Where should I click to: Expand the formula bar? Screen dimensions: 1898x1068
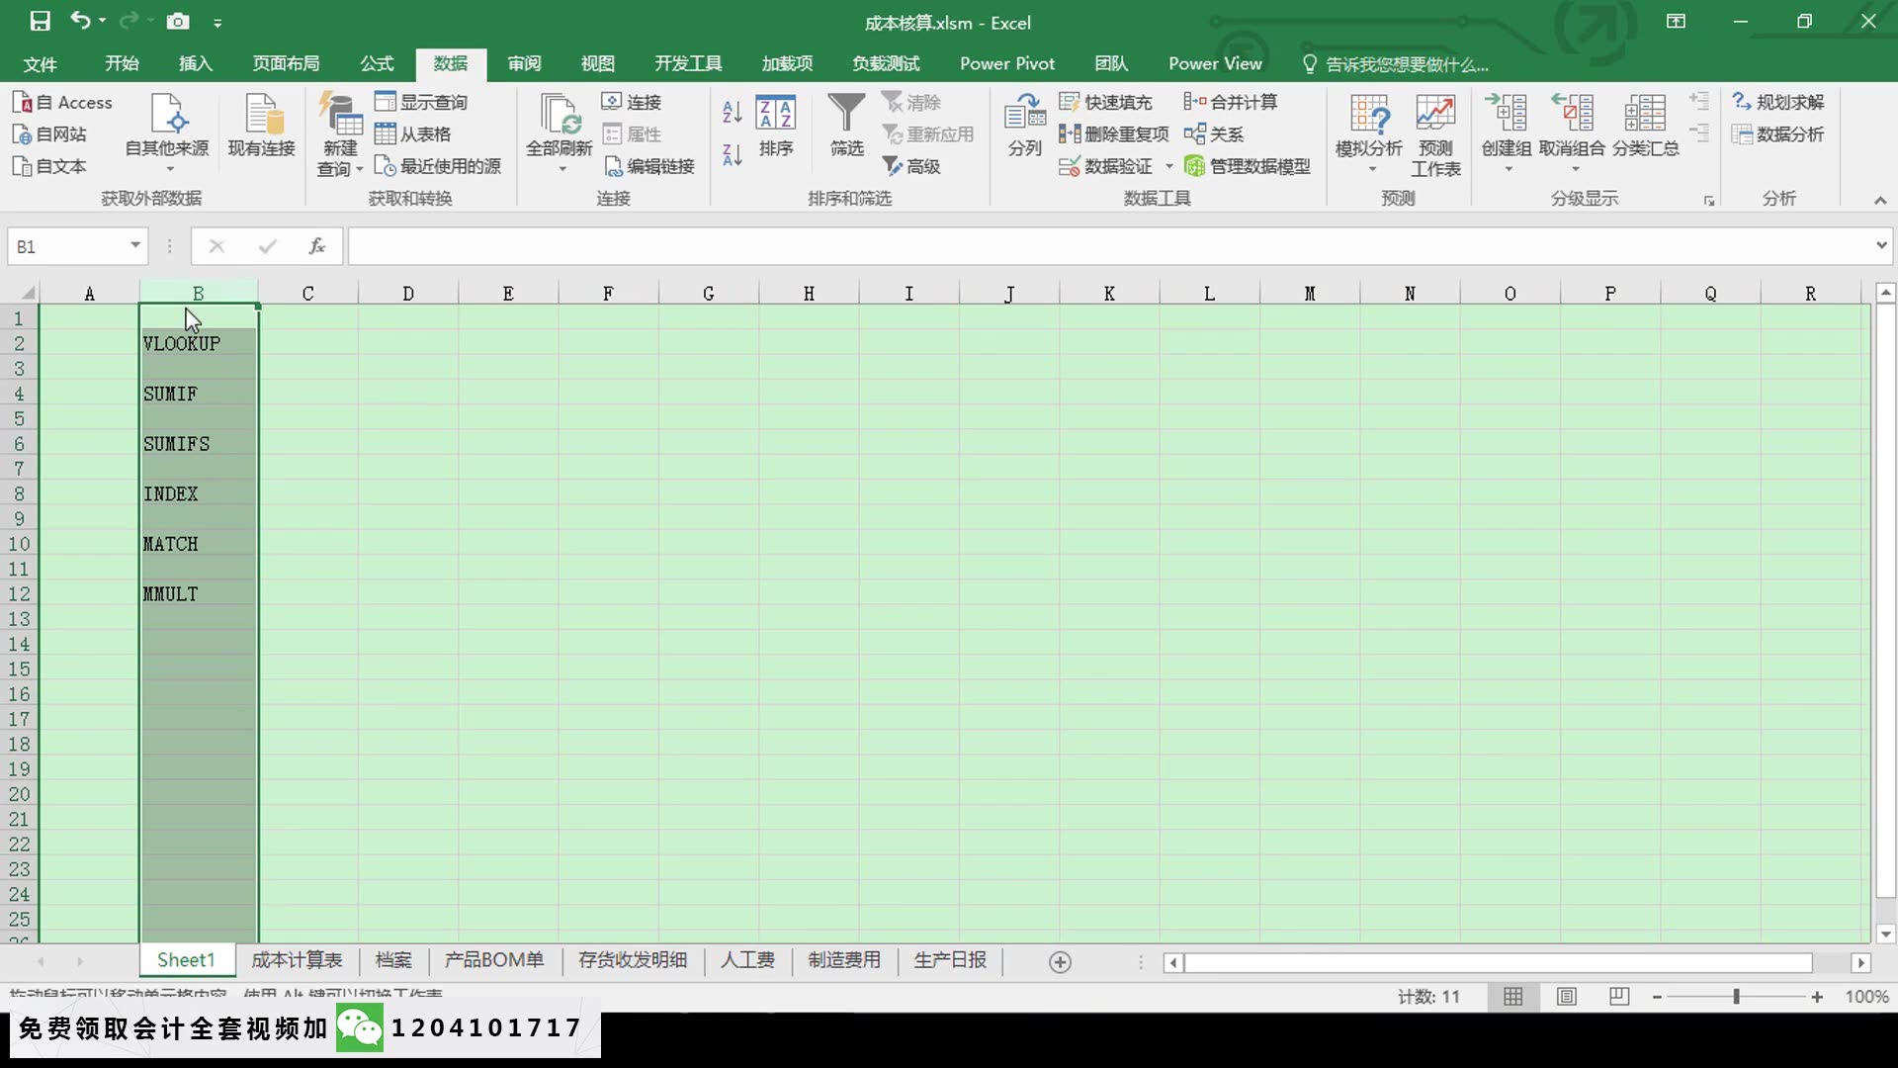1880,245
